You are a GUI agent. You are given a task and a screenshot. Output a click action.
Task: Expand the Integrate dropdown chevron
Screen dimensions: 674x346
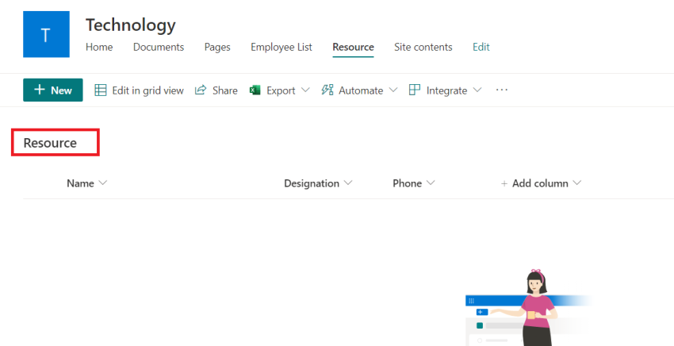[x=477, y=90]
